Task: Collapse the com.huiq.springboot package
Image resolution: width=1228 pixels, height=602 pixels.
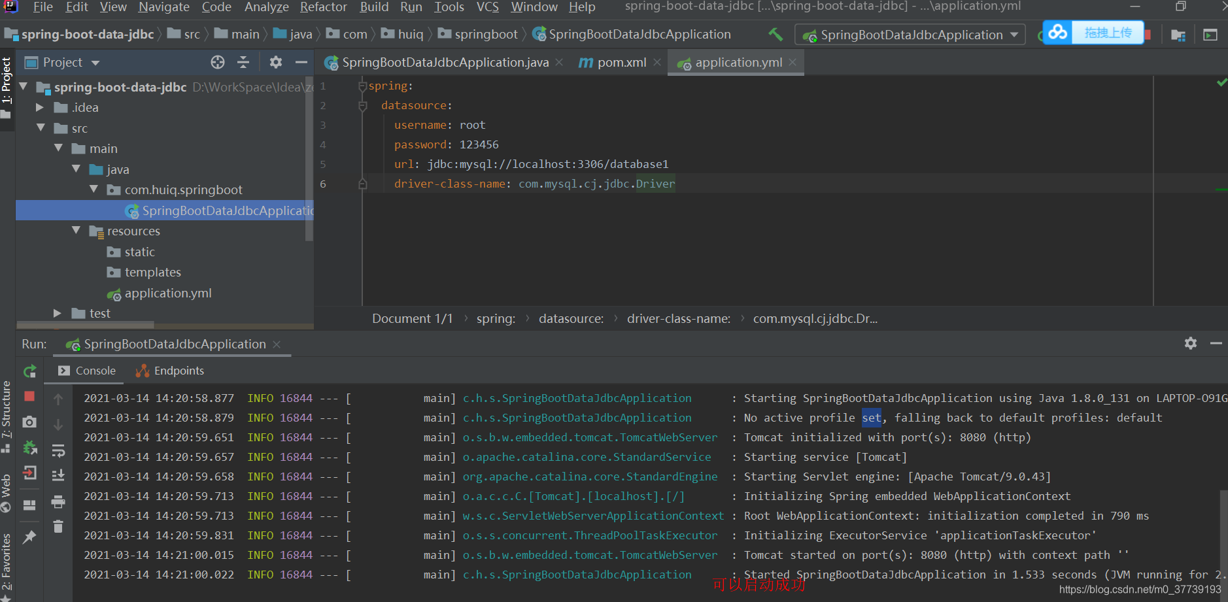Action: pyautogui.click(x=94, y=189)
